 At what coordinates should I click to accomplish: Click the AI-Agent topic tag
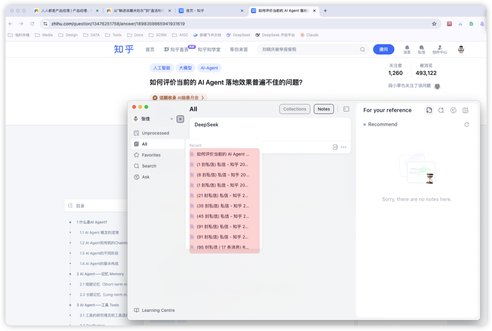click(209, 68)
